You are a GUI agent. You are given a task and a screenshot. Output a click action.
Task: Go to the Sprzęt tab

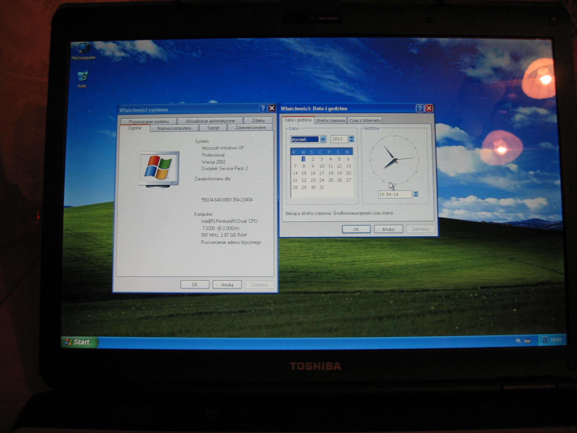(213, 128)
